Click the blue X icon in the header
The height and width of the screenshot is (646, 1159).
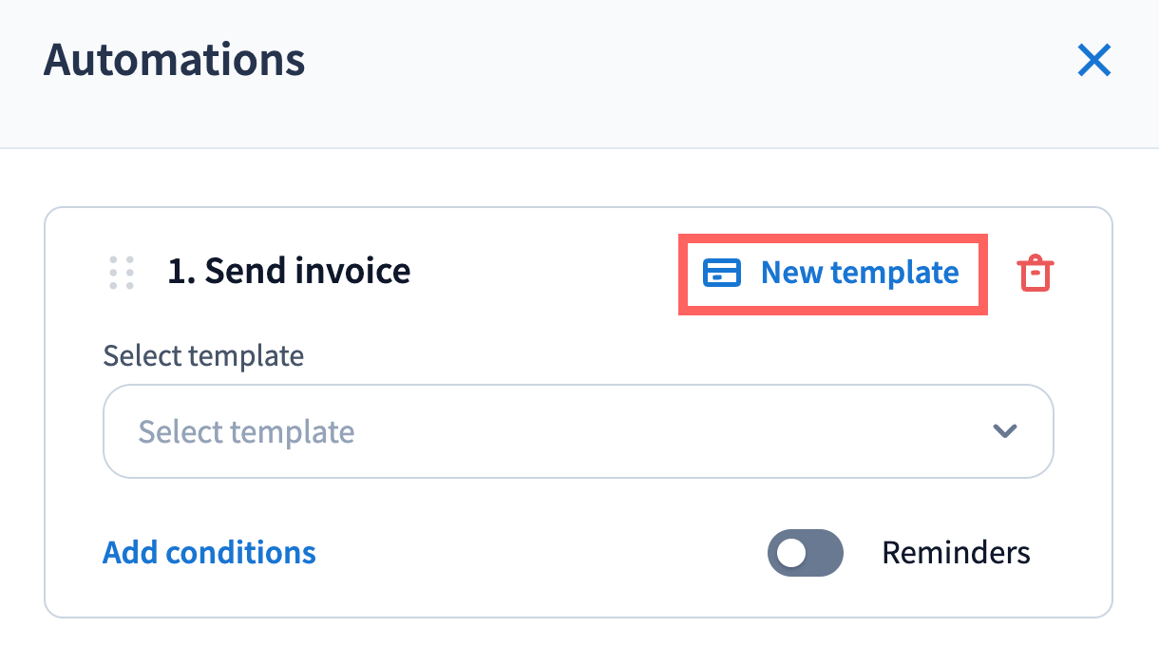(1094, 61)
